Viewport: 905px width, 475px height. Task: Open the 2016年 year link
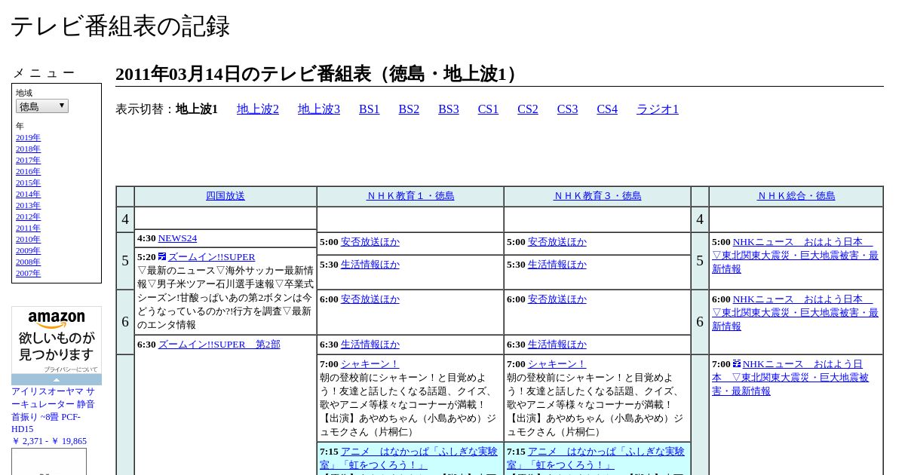(x=28, y=172)
